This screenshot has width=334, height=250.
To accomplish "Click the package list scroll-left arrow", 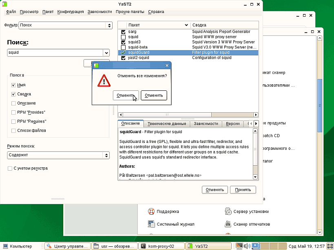I will coord(121,115).
